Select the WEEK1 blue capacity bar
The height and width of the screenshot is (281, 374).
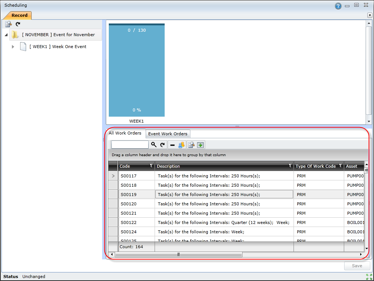[136, 70]
